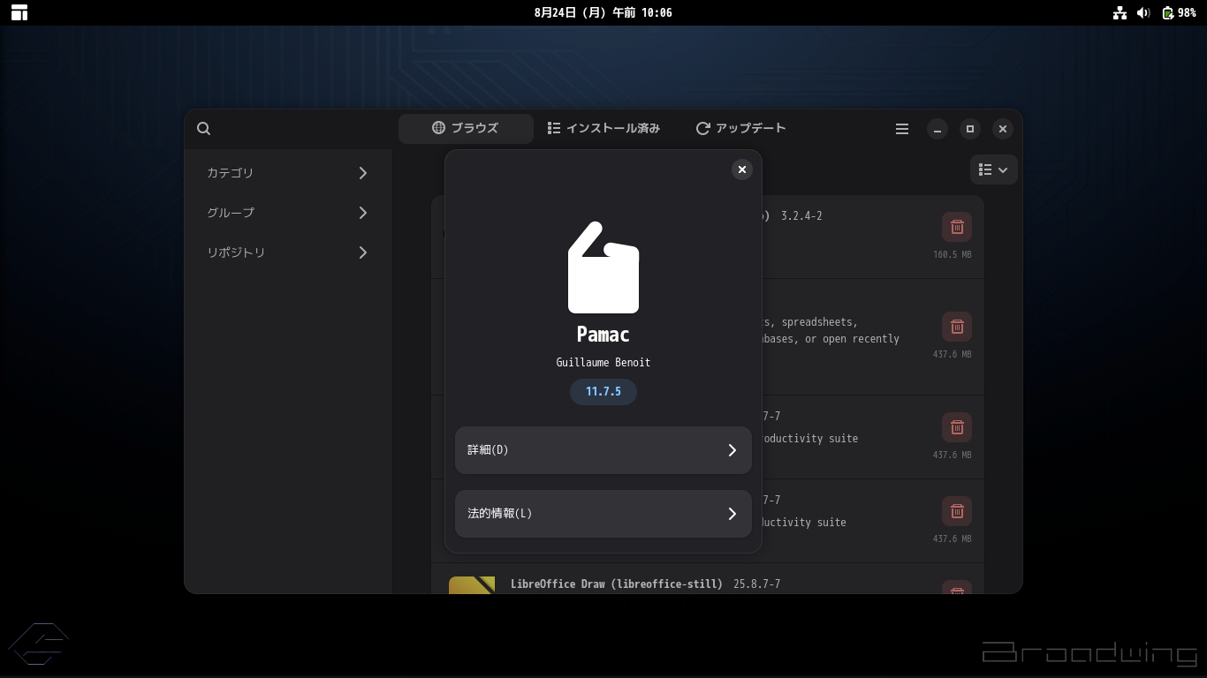
Task: Expand the カテゴリ sidebar row
Action: [x=287, y=173]
